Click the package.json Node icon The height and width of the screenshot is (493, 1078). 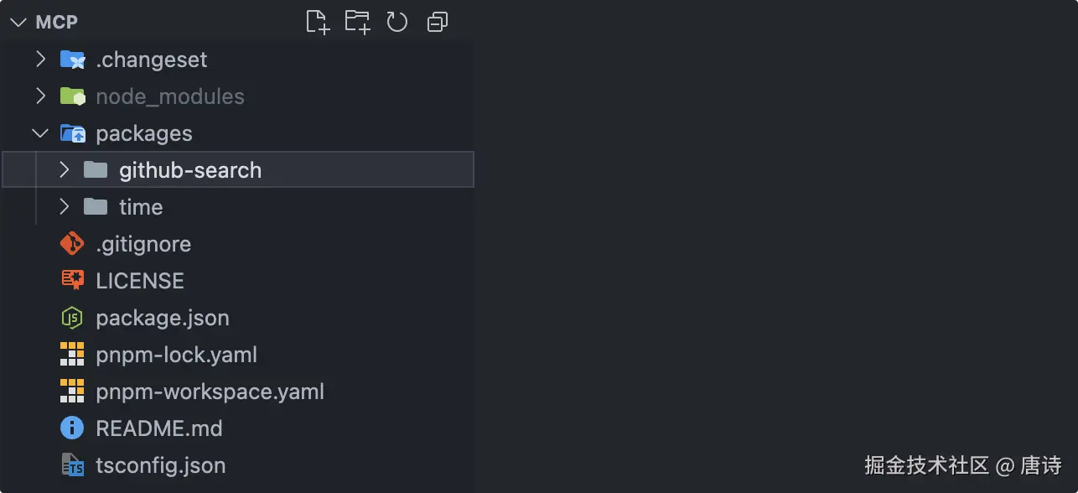point(73,318)
